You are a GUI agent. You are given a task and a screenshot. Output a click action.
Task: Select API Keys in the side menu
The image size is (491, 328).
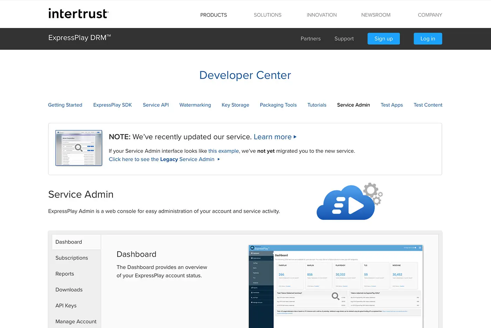click(76, 306)
